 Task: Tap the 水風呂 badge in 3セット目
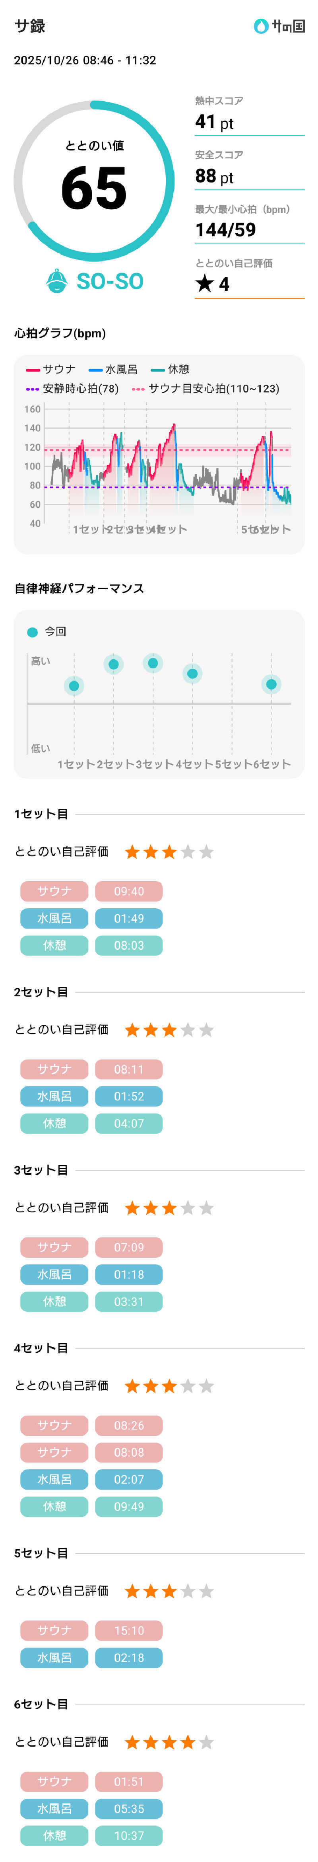54,1274
